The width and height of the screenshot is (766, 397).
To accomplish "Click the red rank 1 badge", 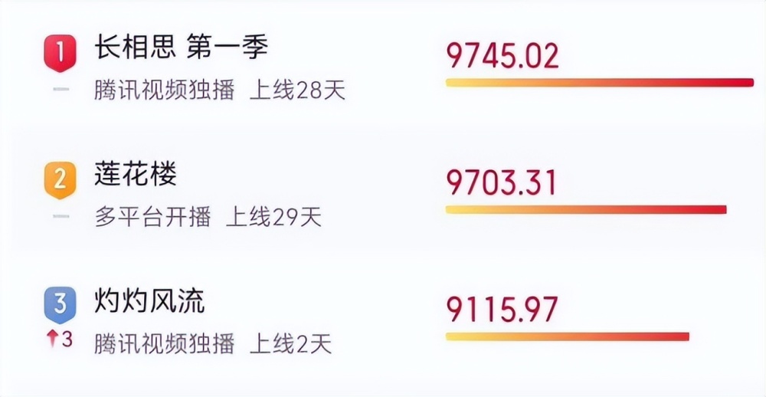I will point(60,54).
